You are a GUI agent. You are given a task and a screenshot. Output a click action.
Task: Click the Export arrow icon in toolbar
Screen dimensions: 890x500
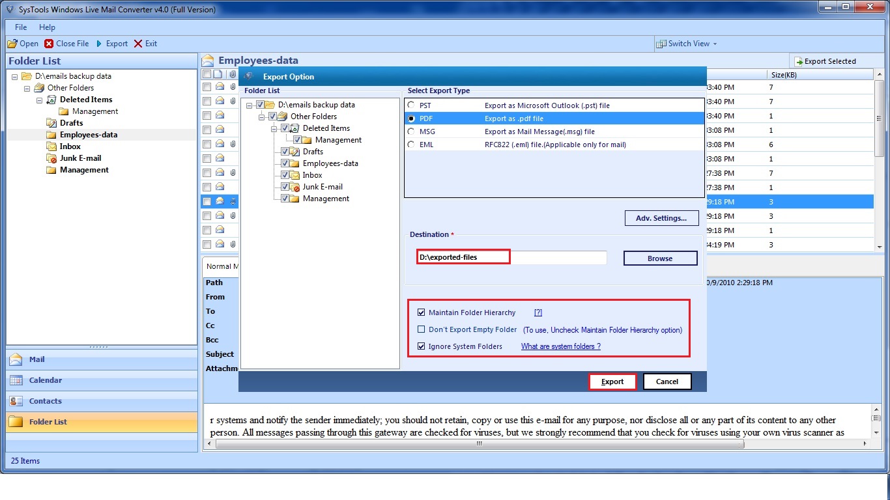tap(99, 44)
